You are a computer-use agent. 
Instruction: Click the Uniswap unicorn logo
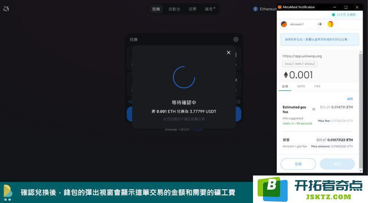6,9
